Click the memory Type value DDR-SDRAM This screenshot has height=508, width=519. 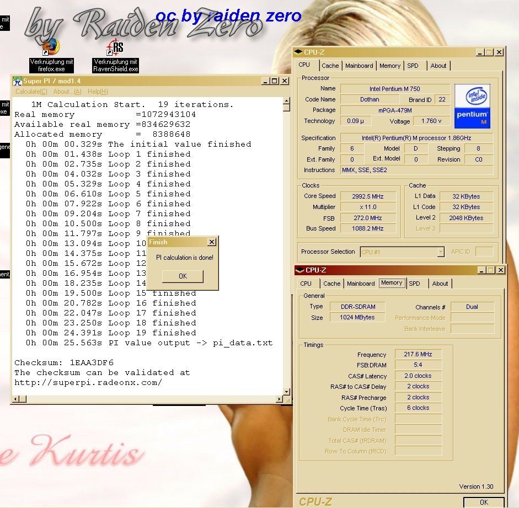[358, 307]
